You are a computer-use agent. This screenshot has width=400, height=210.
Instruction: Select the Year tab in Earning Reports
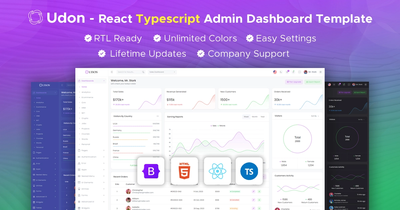click(x=263, y=117)
